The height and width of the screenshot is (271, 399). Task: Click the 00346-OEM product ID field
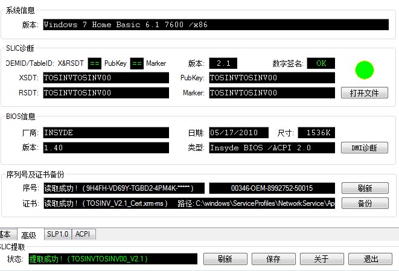(272, 188)
